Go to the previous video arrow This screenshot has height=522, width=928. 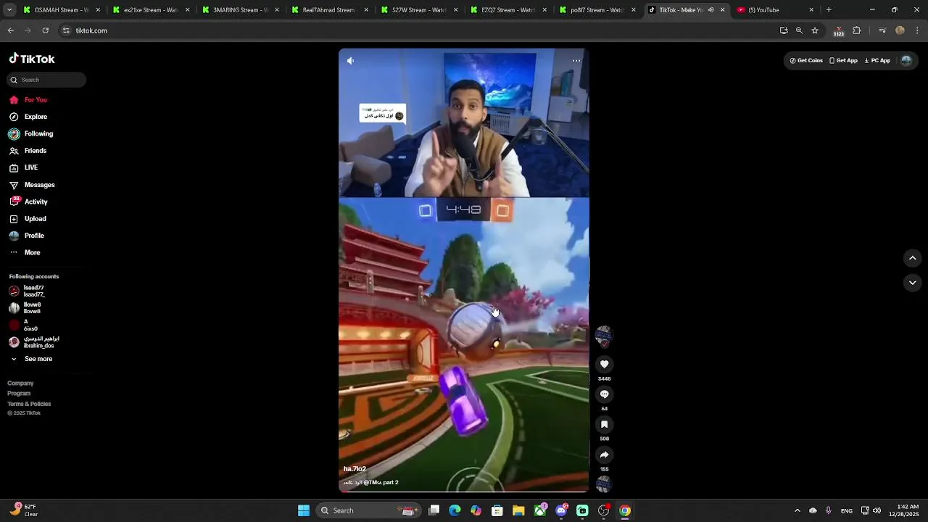913,258
